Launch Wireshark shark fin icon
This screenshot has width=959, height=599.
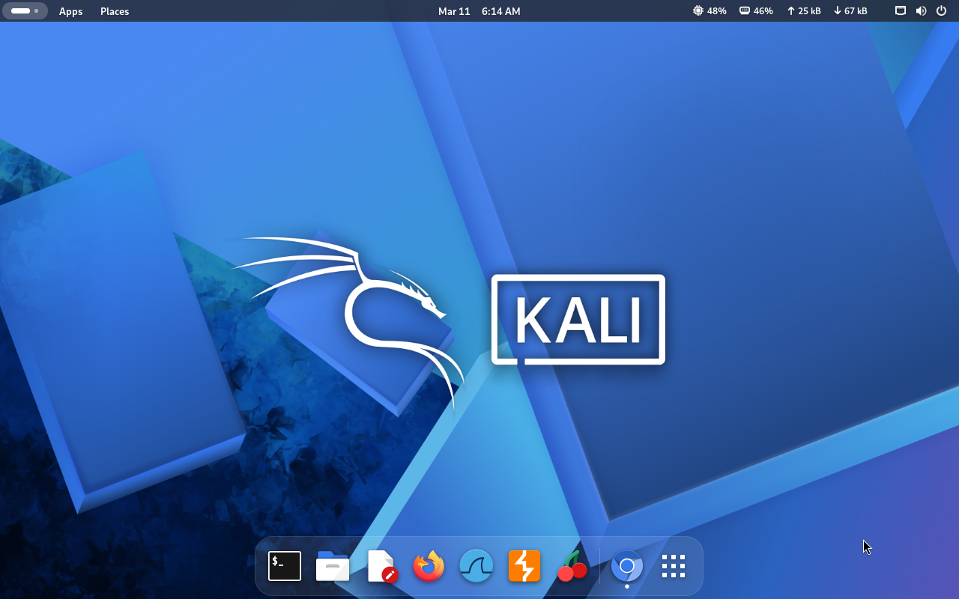pos(477,566)
